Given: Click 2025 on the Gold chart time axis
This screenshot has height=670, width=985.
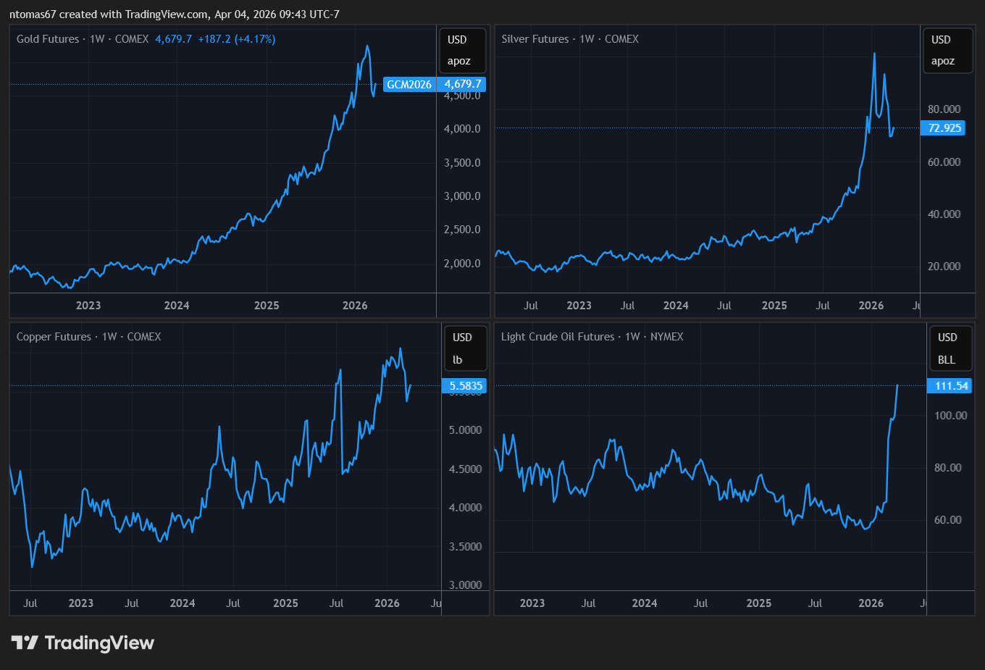Looking at the screenshot, I should pos(267,306).
